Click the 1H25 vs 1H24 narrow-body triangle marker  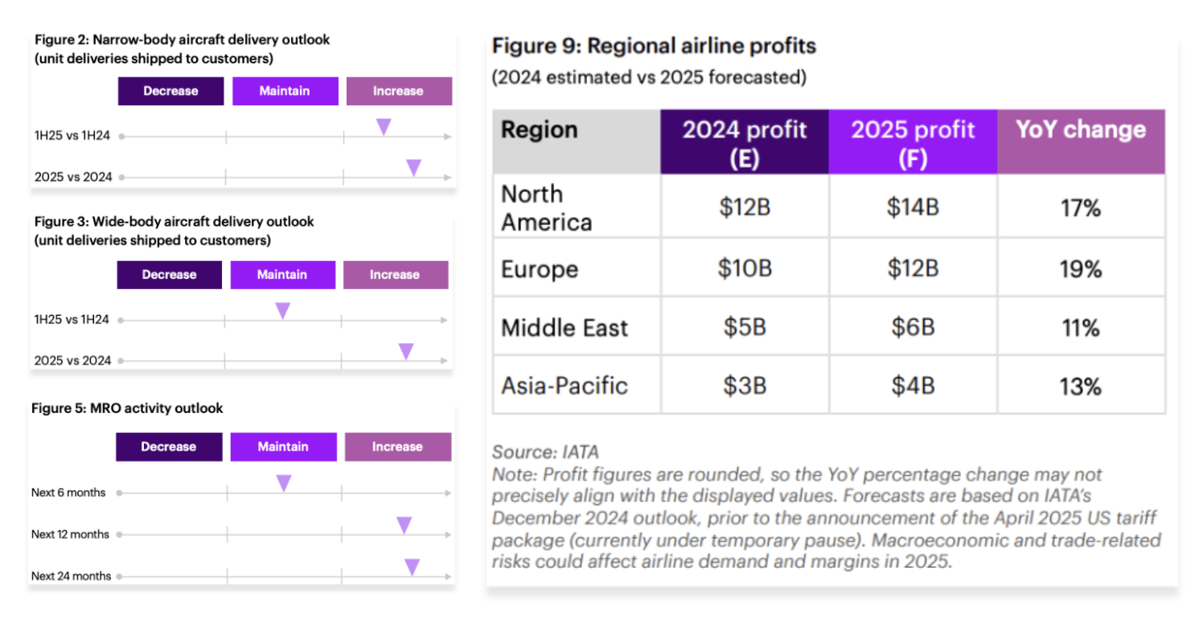pyautogui.click(x=384, y=127)
